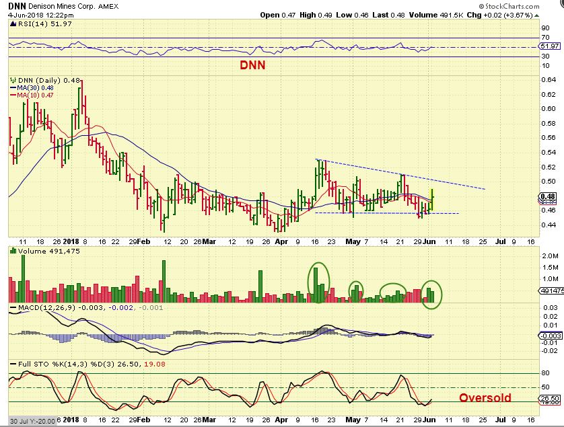The image size is (564, 427).
Task: Click 'Apr' on the price chart date axis
Action: 281,241
